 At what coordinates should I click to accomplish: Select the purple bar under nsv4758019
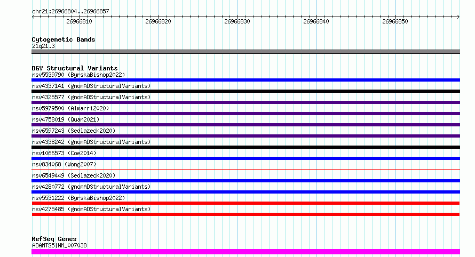[x=246, y=125]
